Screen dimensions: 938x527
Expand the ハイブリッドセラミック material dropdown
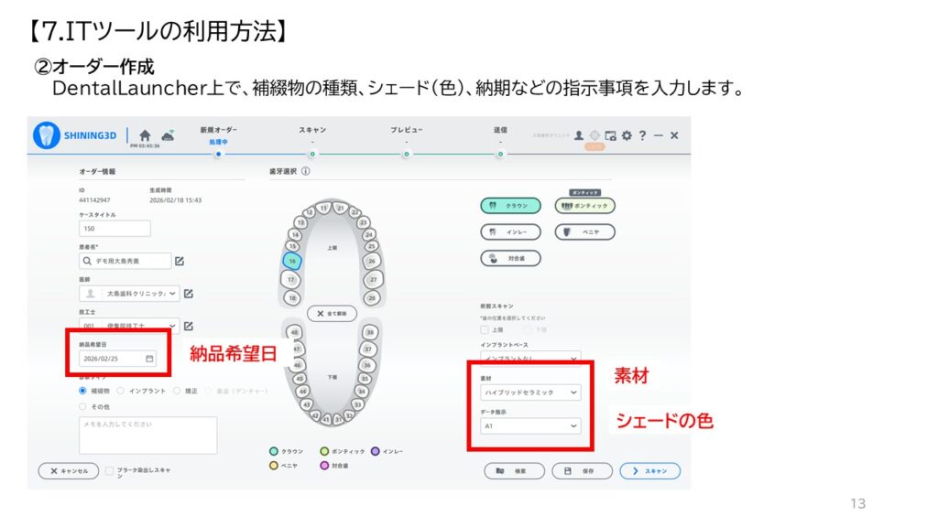[530, 393]
